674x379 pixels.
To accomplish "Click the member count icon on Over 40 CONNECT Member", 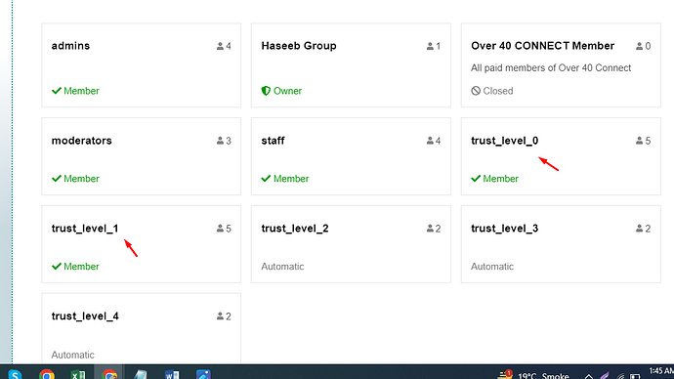I will coord(639,46).
